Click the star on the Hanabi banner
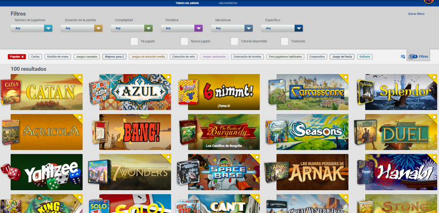Viewport: 439px width, 213px height. [434, 157]
